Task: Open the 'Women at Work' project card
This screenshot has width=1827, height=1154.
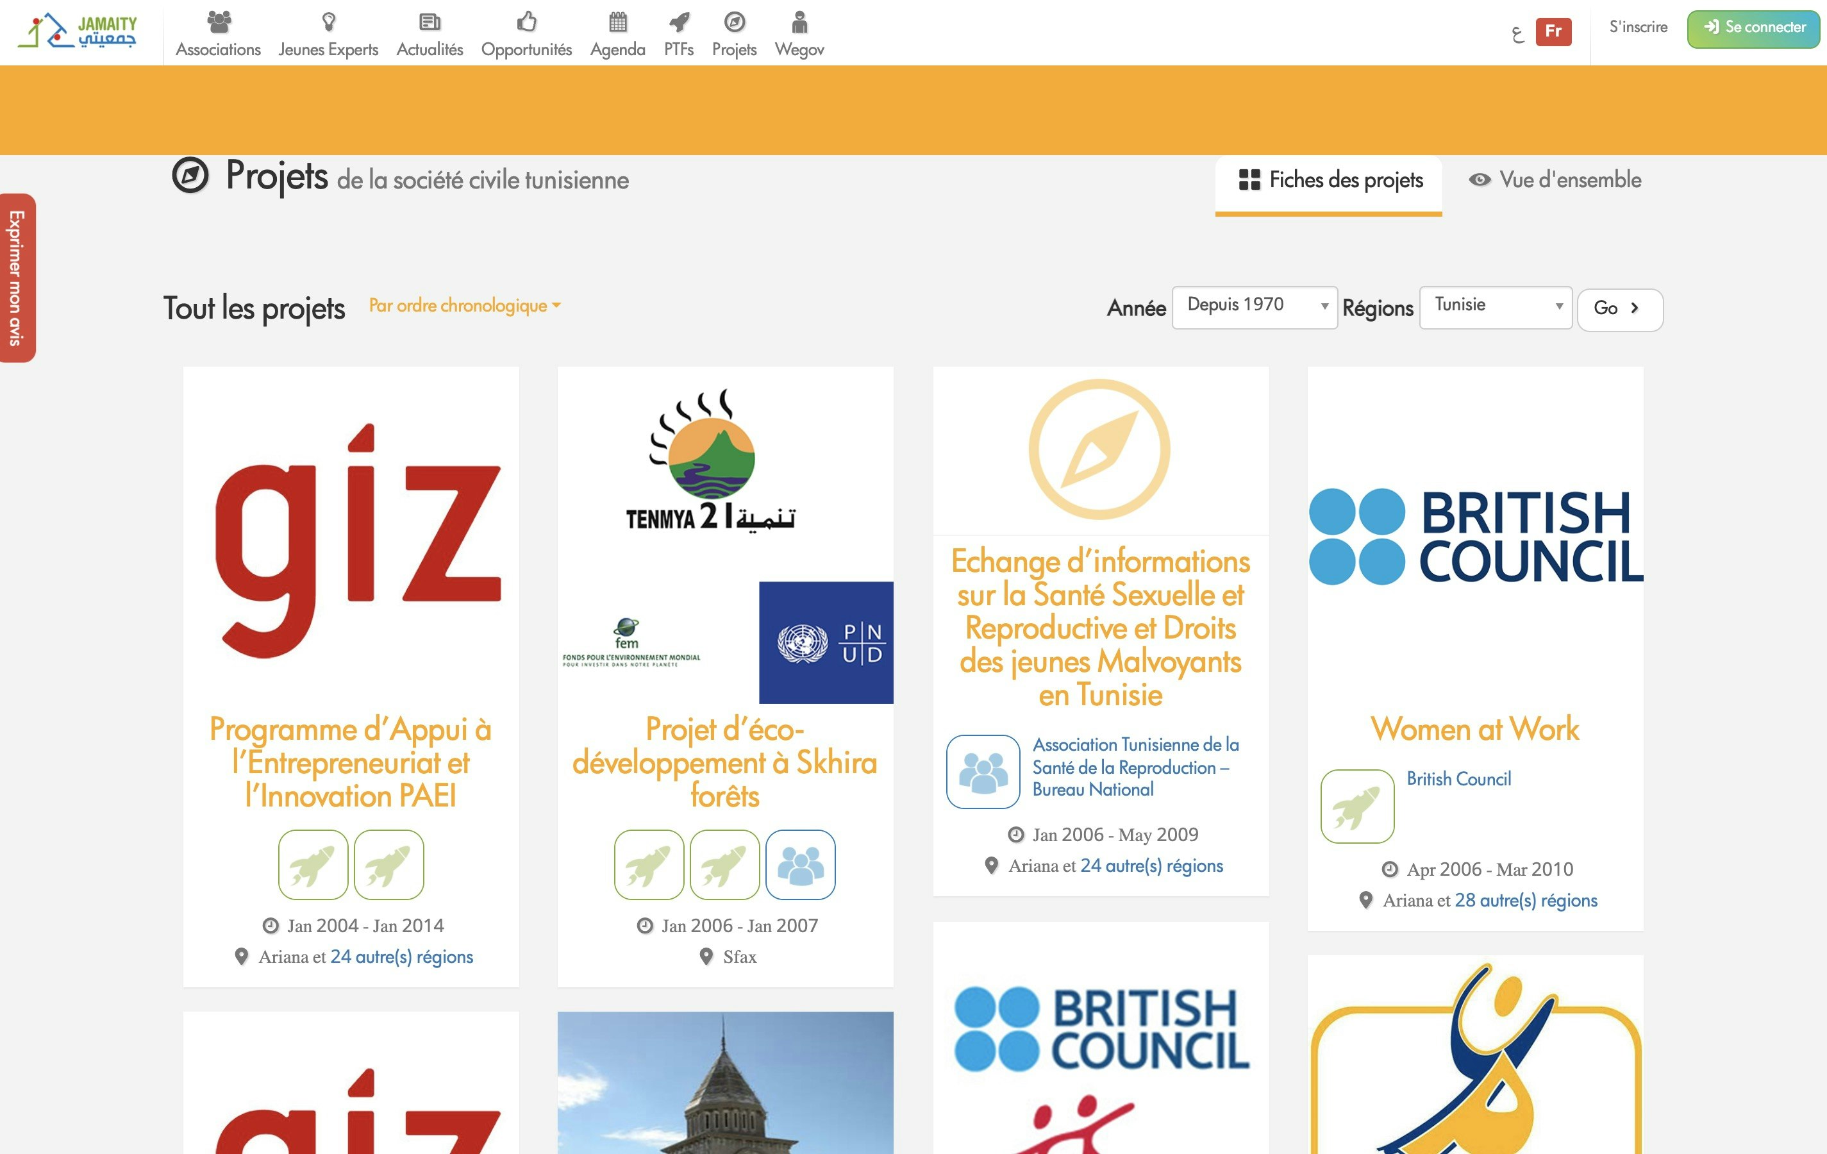Action: [x=1476, y=729]
